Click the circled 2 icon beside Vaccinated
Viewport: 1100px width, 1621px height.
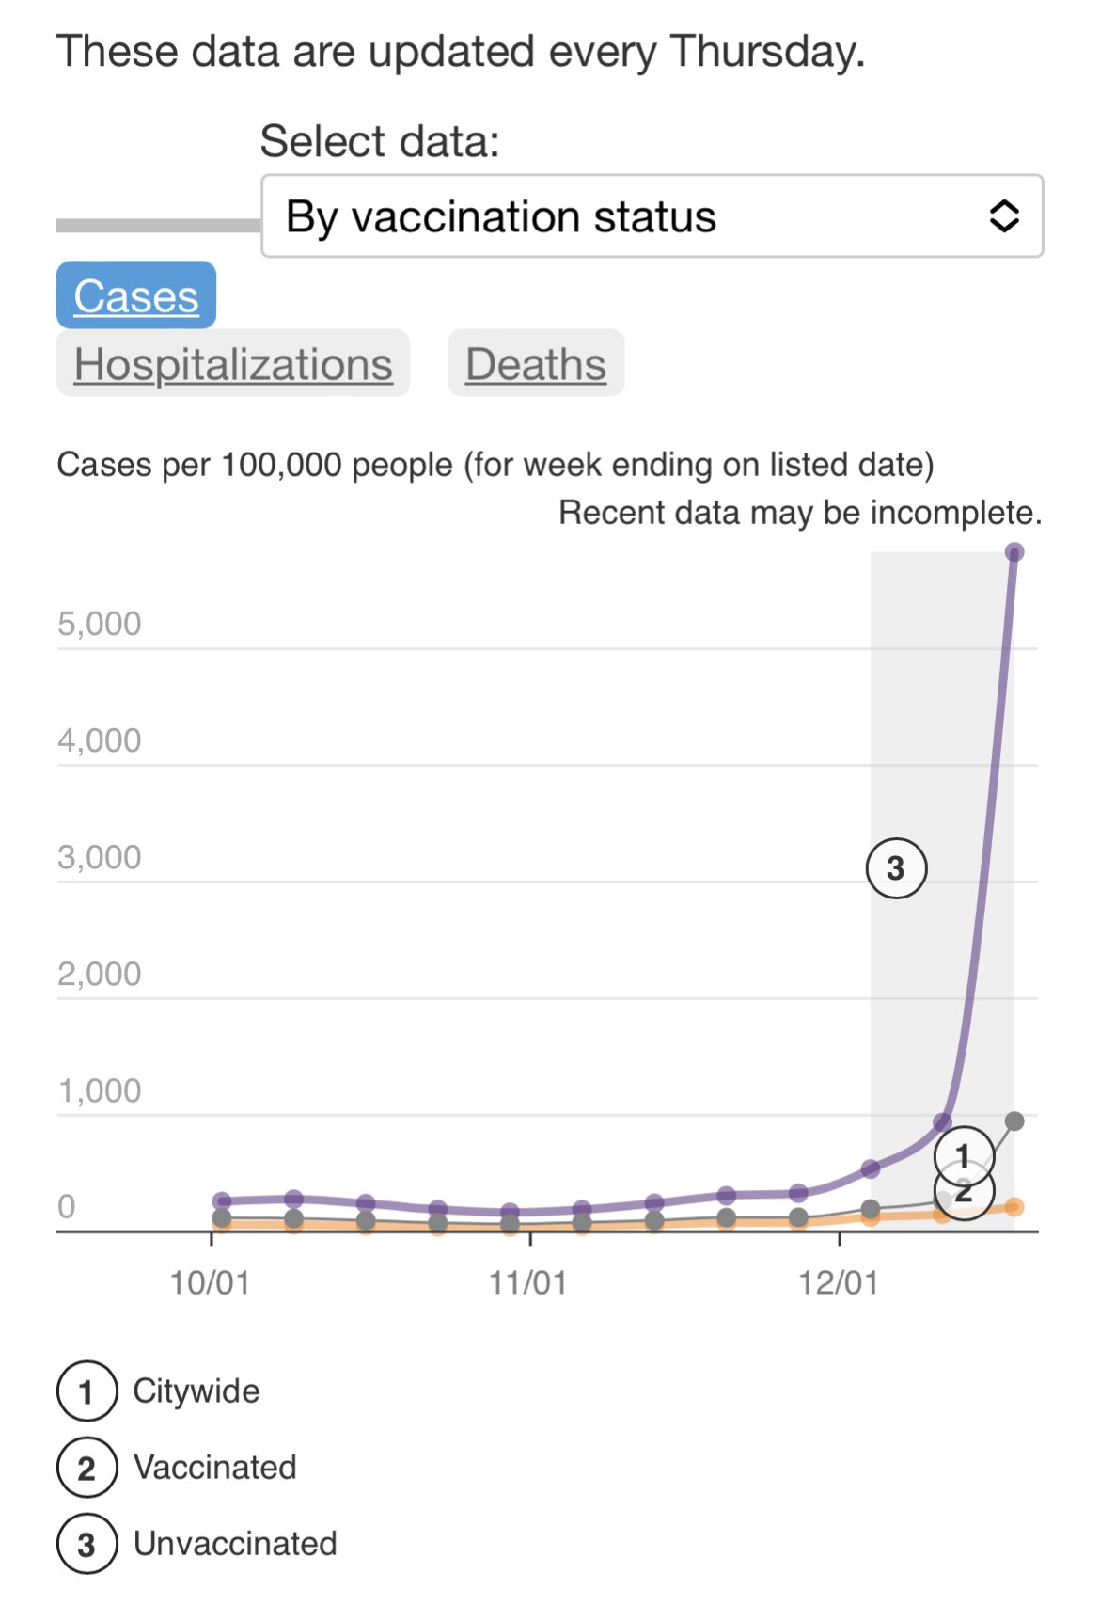pyautogui.click(x=86, y=1466)
